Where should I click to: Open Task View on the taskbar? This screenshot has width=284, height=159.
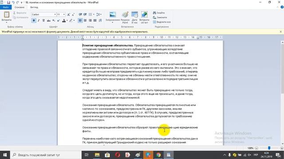tap(87, 155)
